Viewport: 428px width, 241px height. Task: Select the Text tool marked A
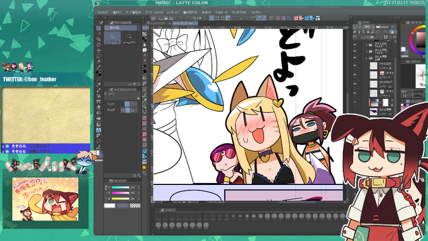99,130
